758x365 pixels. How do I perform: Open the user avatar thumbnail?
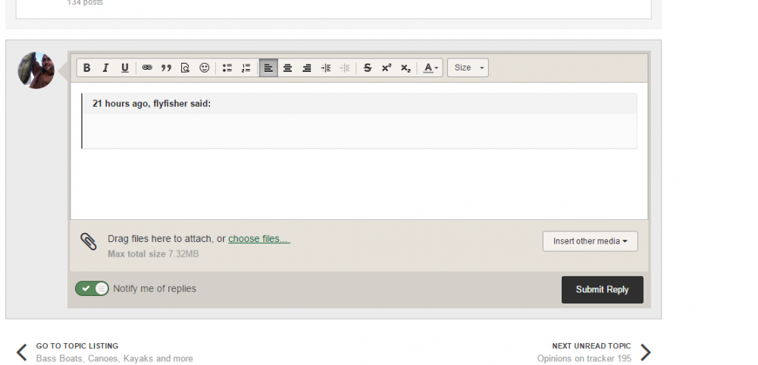(x=36, y=70)
